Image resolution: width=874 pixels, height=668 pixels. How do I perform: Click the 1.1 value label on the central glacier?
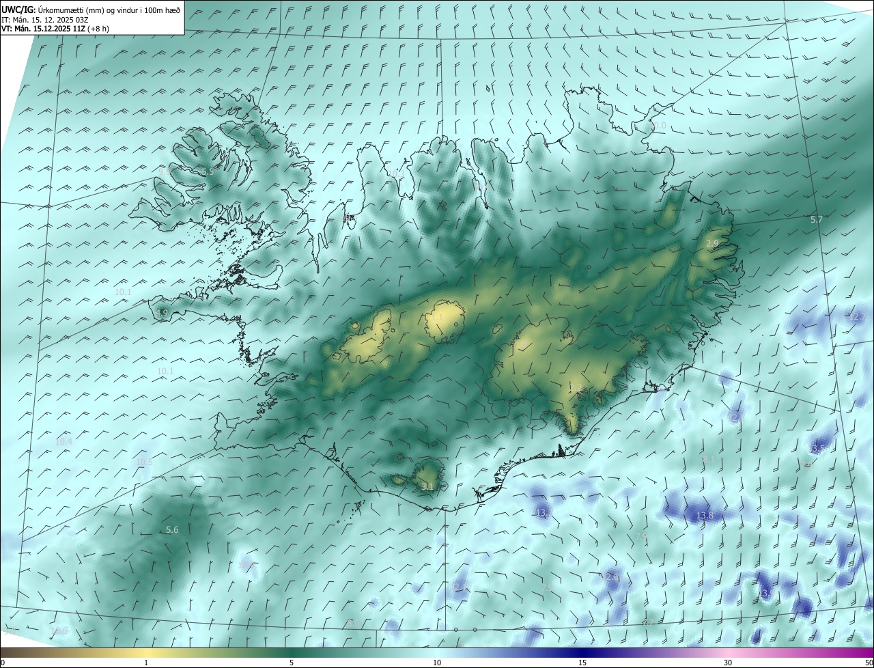coord(437,318)
